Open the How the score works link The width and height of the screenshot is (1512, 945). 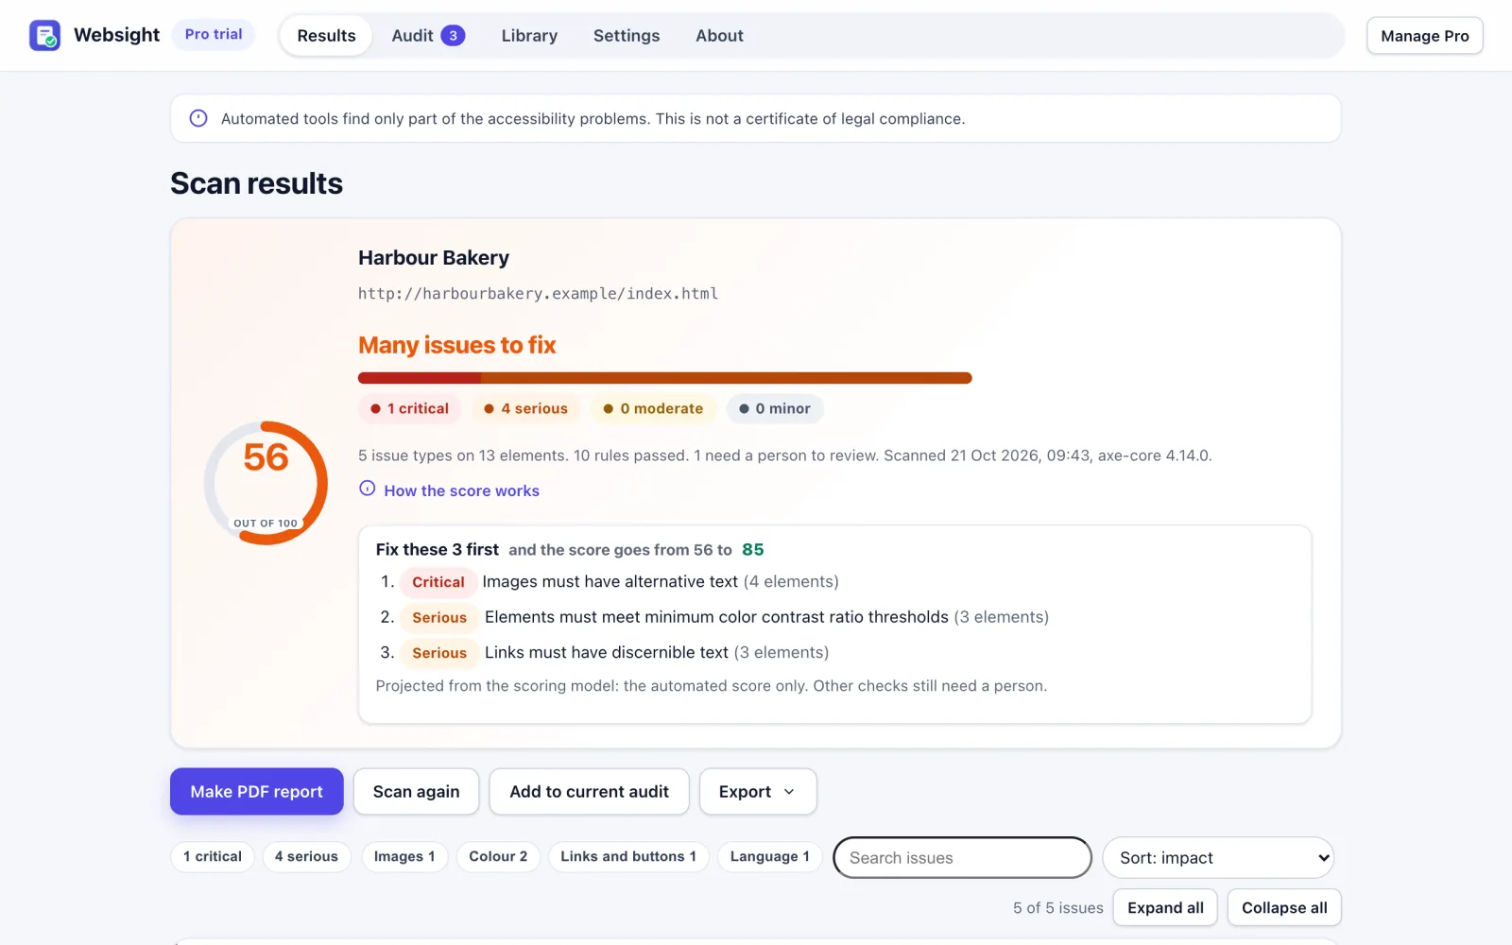point(461,490)
